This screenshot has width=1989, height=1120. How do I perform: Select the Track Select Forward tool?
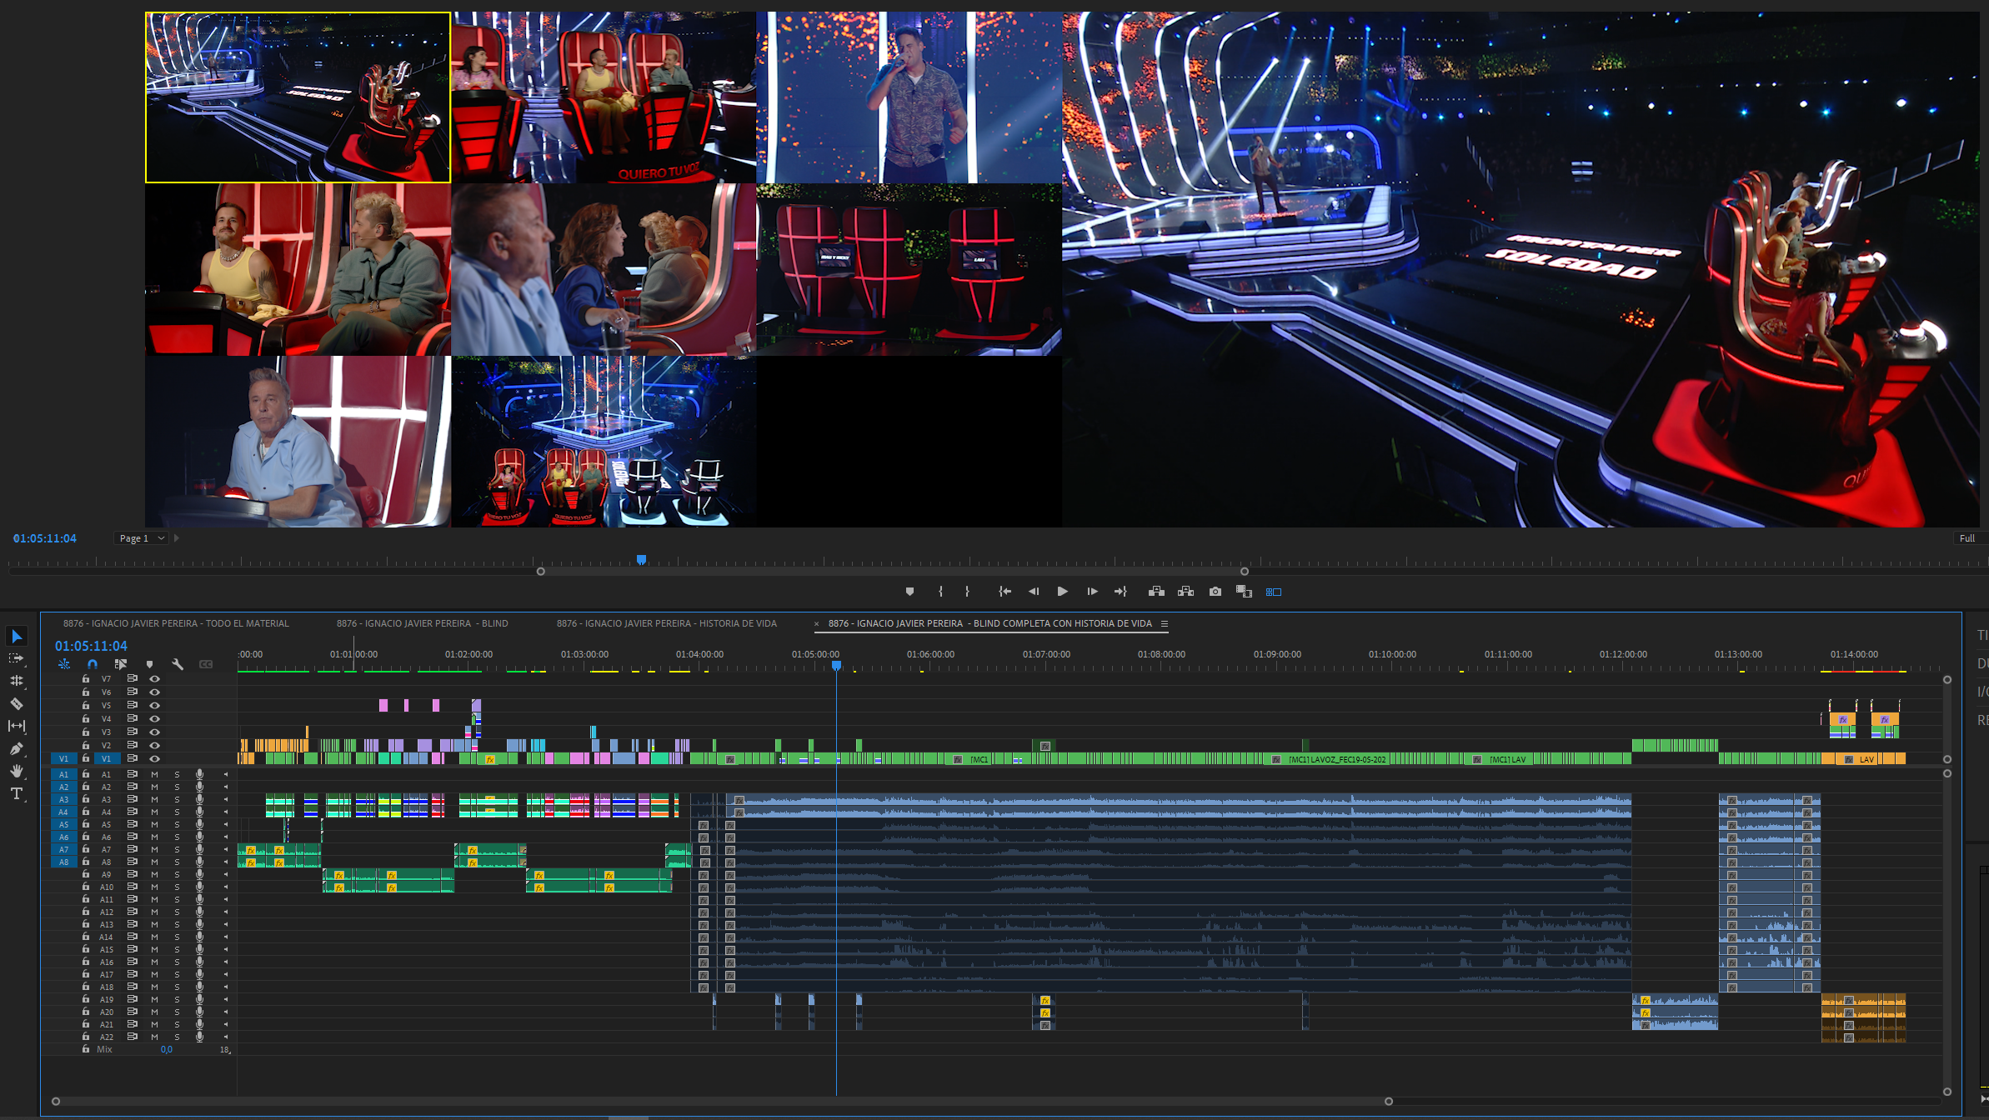17,658
